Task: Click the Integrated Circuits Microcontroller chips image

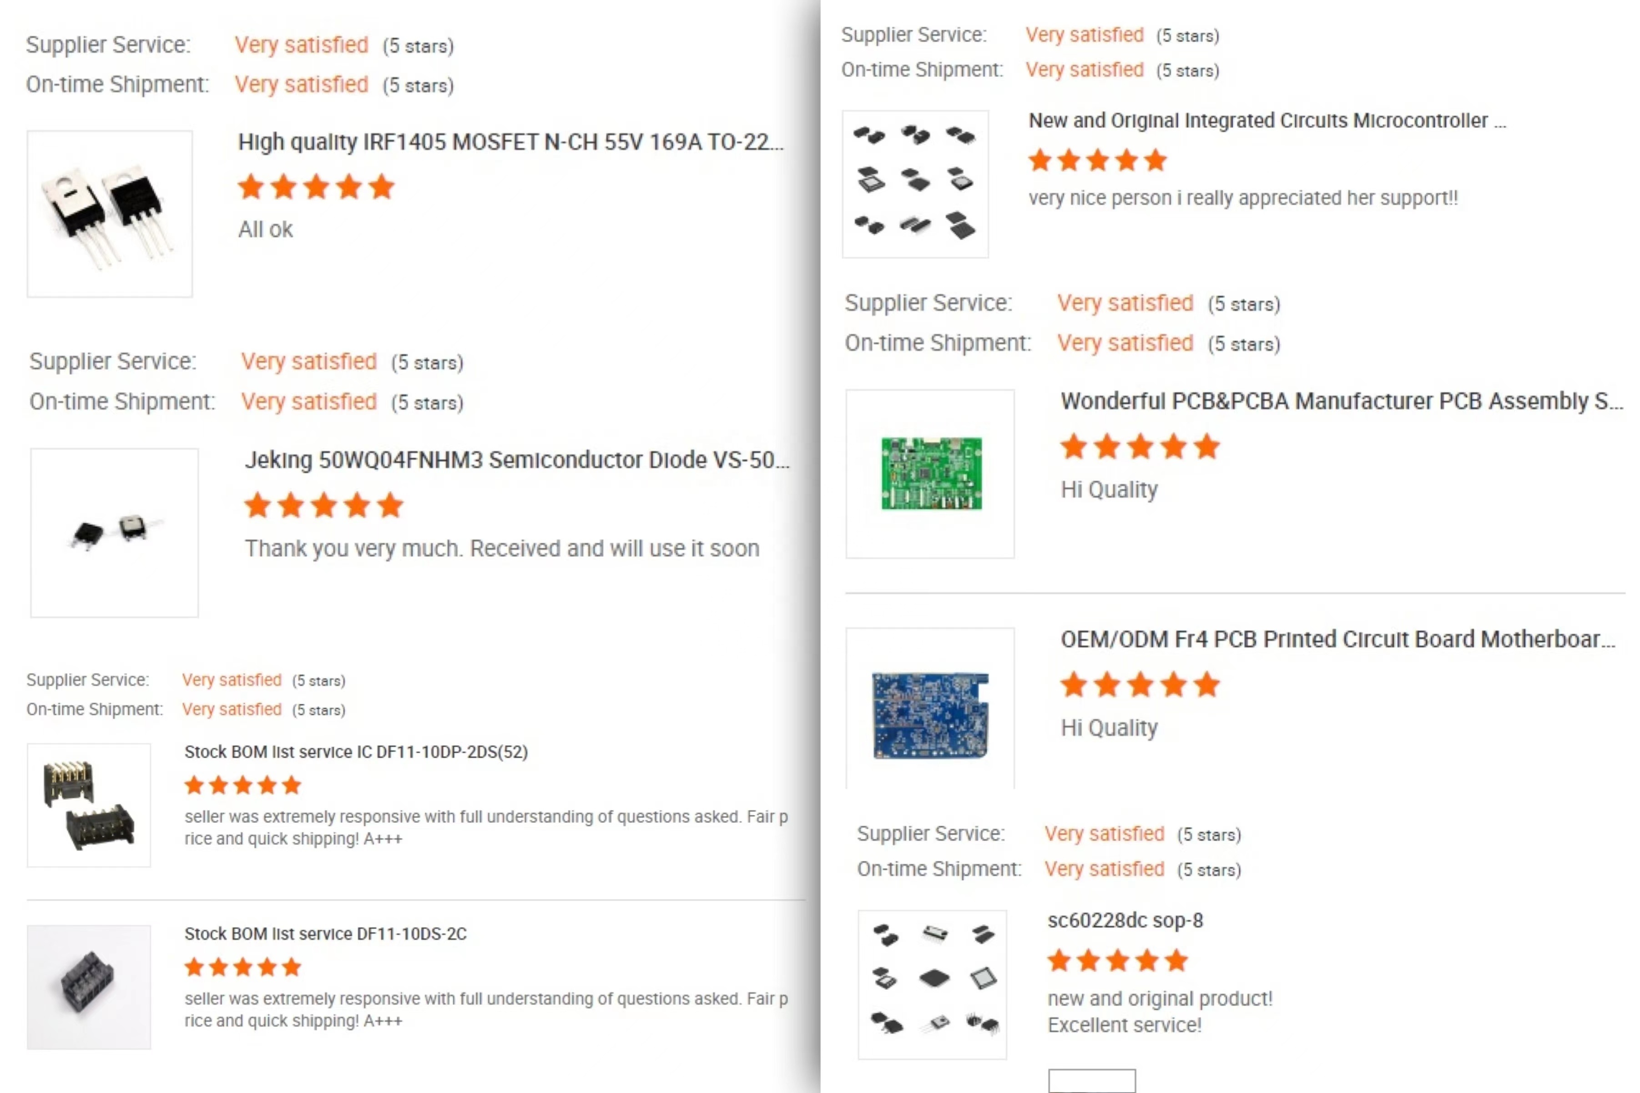Action: pos(914,184)
